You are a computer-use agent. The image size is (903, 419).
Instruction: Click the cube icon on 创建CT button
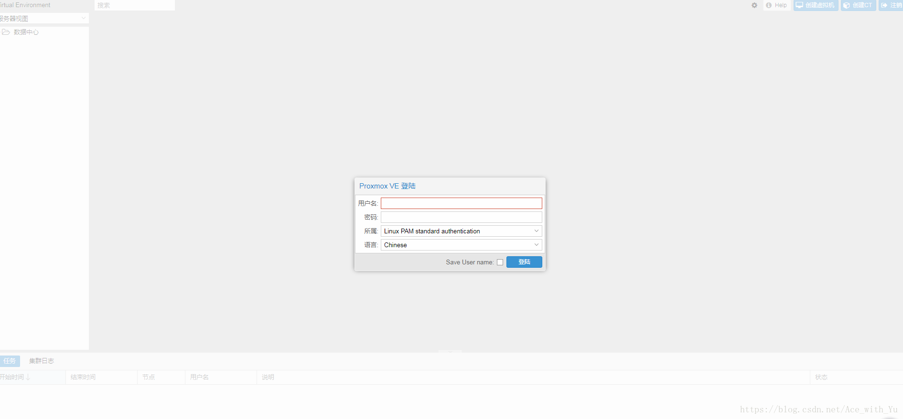847,5
